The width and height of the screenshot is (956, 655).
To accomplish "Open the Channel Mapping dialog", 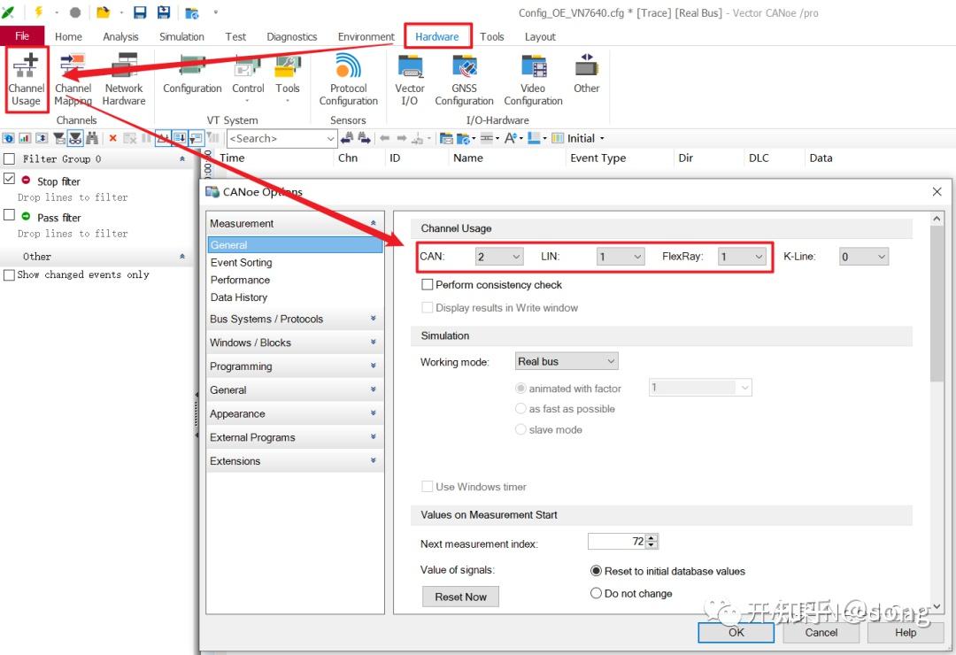I will click(x=73, y=80).
